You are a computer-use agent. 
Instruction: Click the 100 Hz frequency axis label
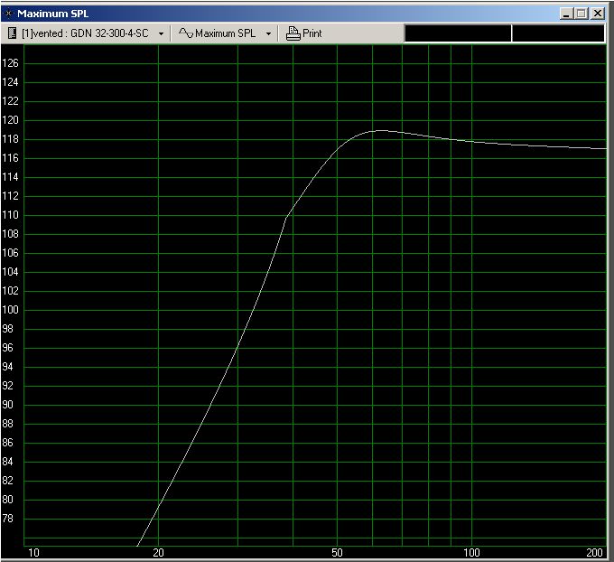(471, 553)
